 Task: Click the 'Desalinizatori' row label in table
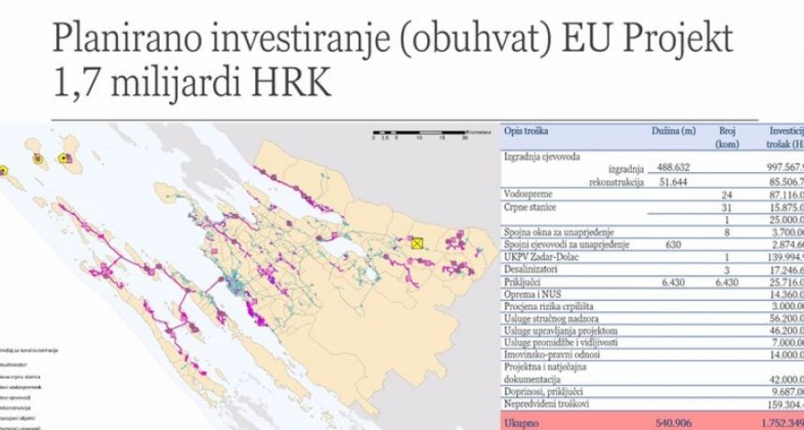tap(529, 269)
